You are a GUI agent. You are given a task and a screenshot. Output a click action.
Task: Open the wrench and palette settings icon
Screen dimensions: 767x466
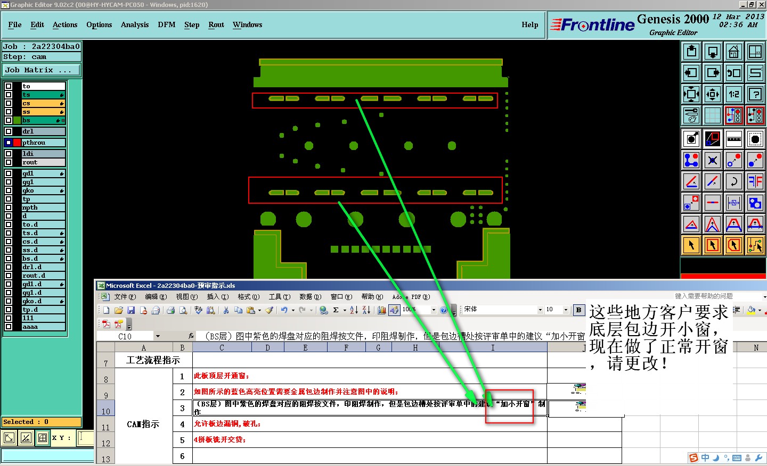(x=691, y=115)
